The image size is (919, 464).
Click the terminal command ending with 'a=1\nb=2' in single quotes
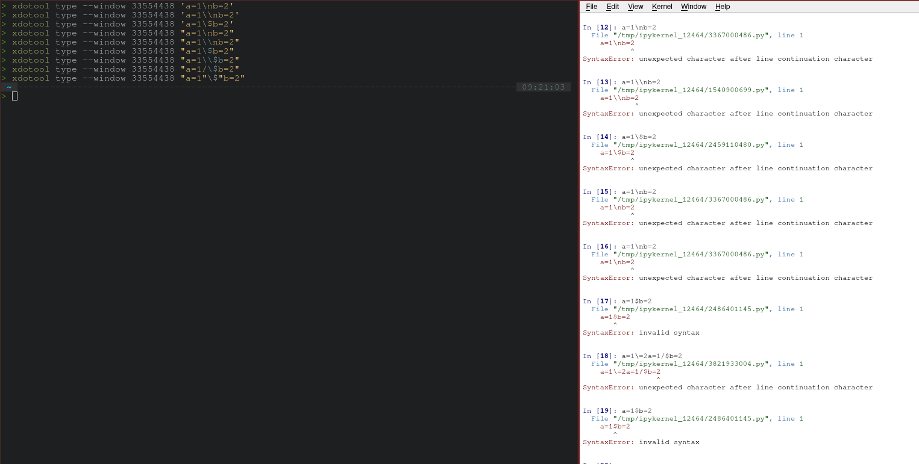tap(123, 6)
